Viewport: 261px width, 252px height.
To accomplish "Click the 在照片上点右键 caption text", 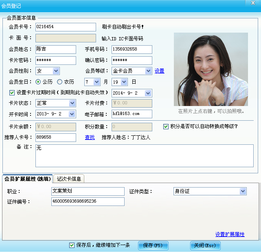I will point(211,111).
